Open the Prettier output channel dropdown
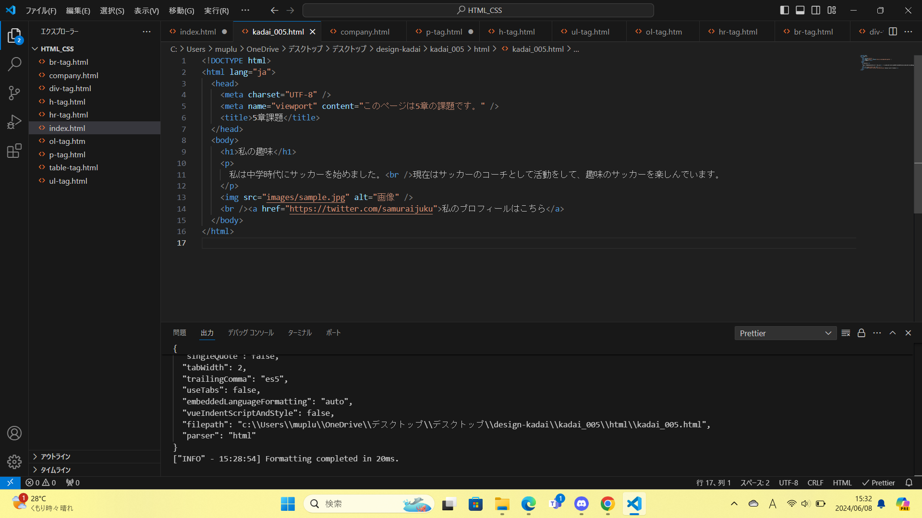Viewport: 922px width, 518px height. tap(785, 333)
